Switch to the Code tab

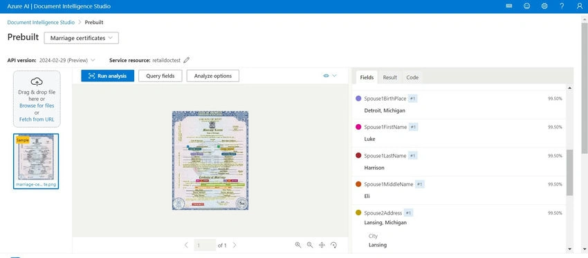point(412,77)
